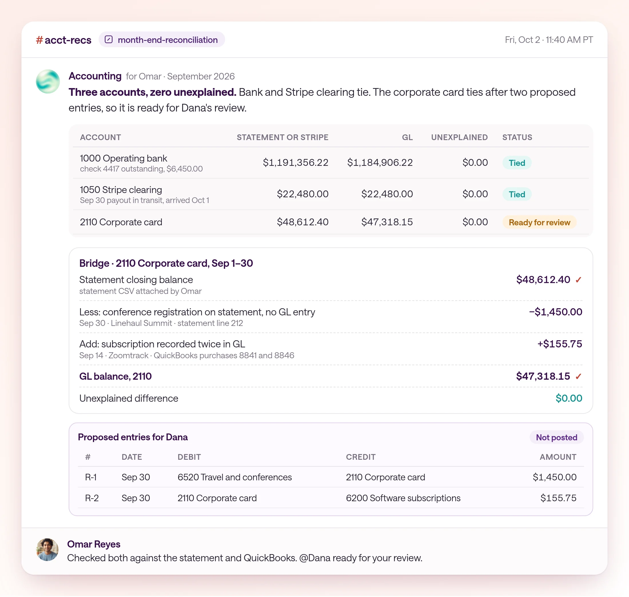Click the Omar Reyes sender name
The width and height of the screenshot is (629, 597).
click(x=93, y=544)
